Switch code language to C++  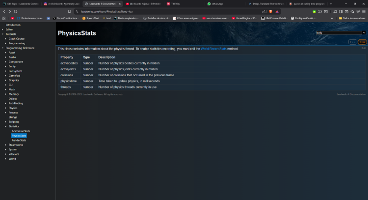point(353,42)
